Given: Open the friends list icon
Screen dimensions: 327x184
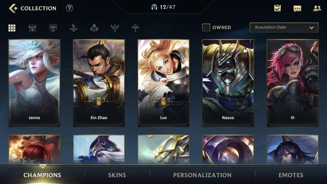Looking at the screenshot, I should point(317,8).
